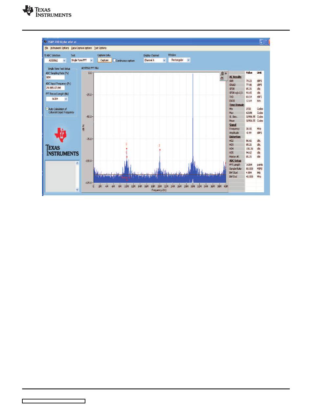Image resolution: width=312 pixels, height=408 pixels.
Task: Click the HD4 value 106.36
Action: point(250,149)
